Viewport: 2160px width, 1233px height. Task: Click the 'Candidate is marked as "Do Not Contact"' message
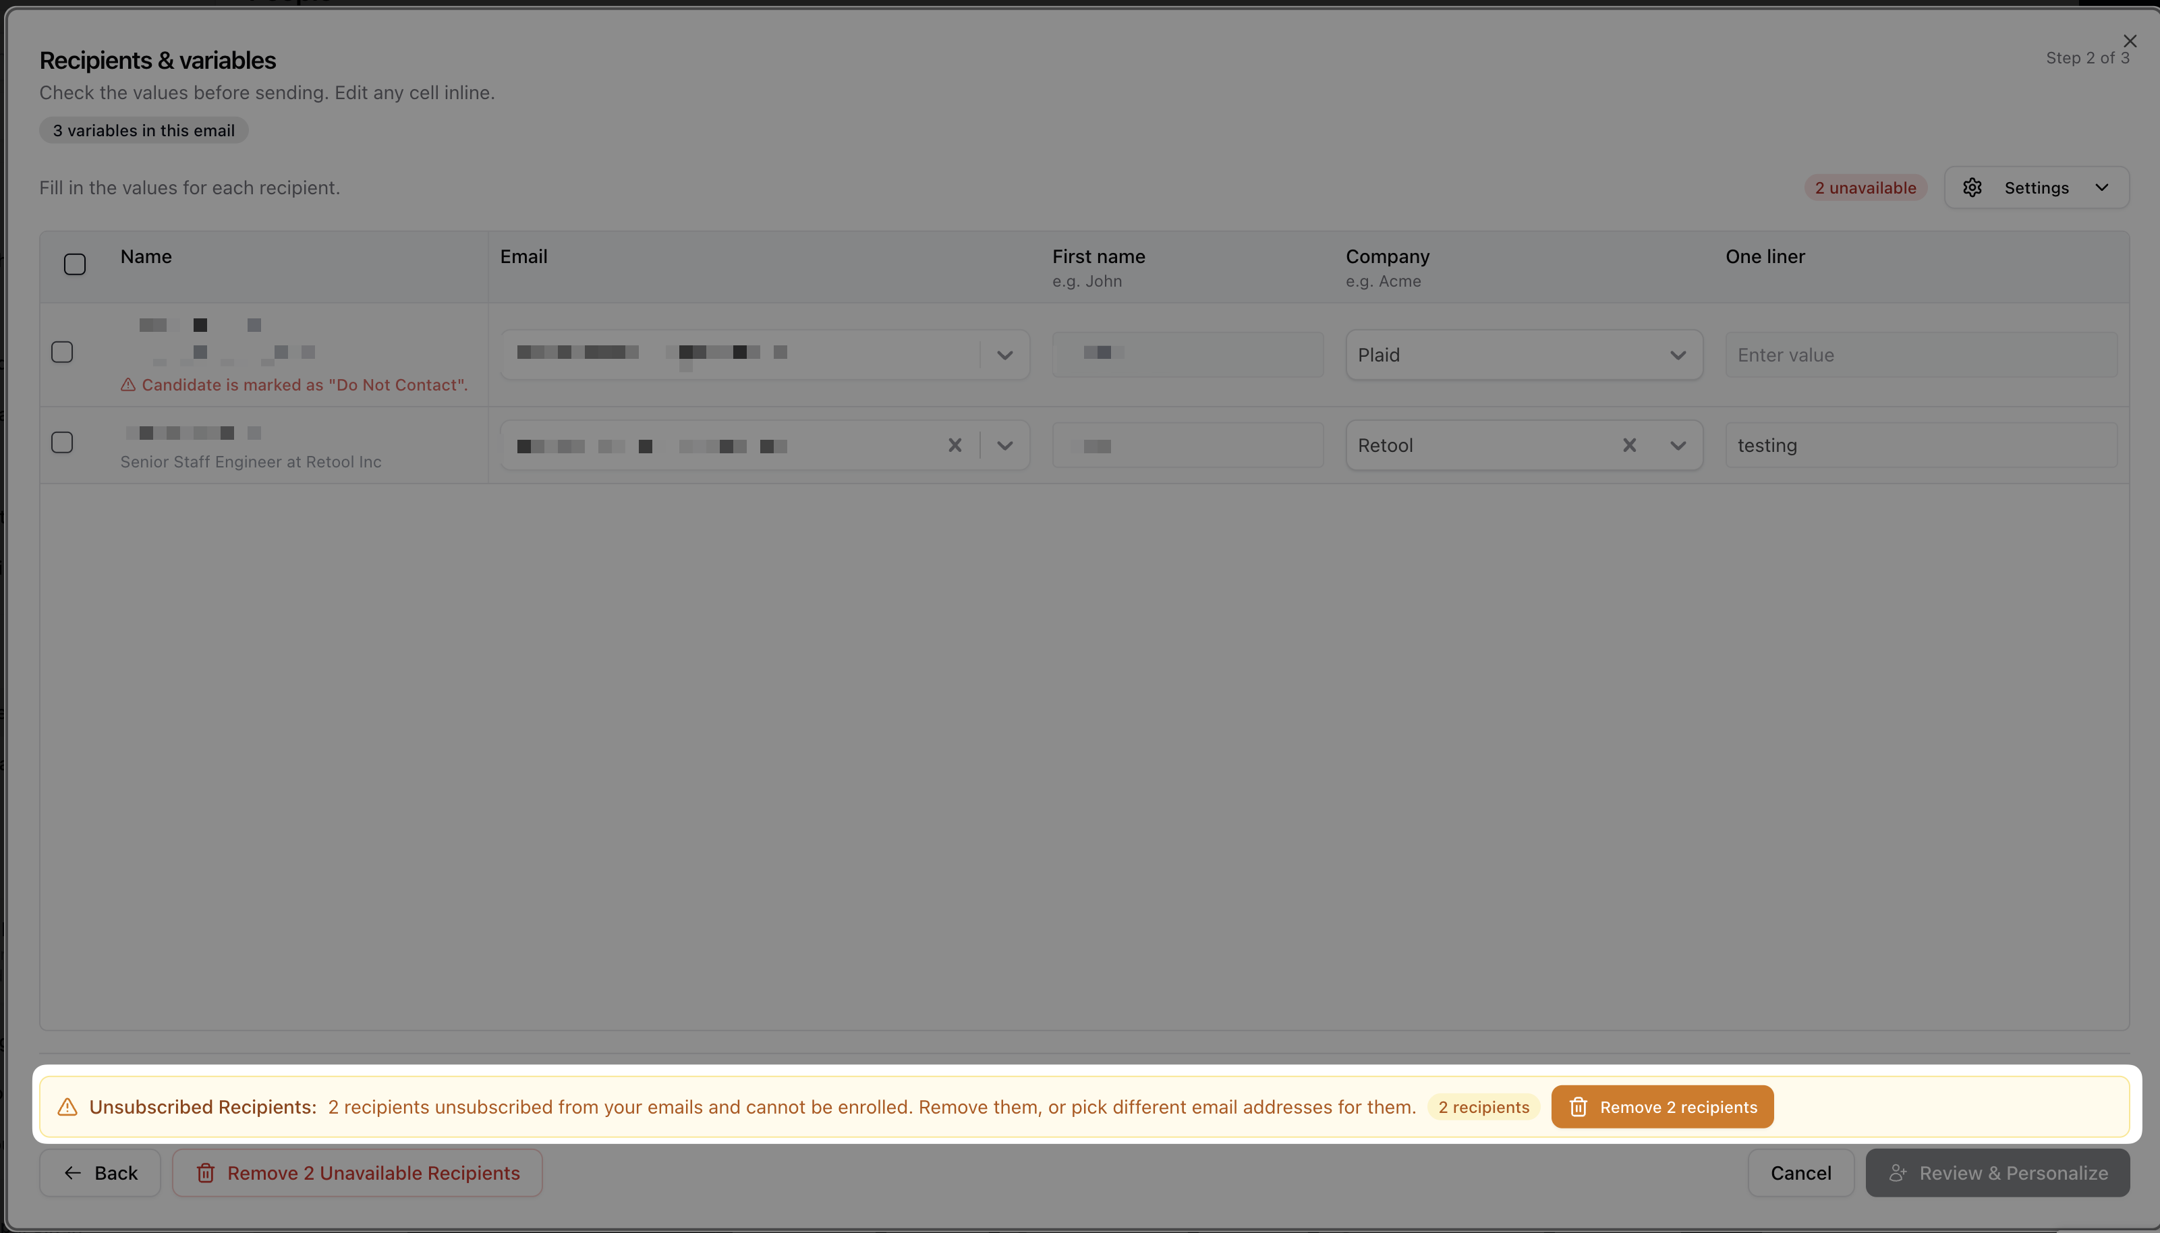coord(304,384)
